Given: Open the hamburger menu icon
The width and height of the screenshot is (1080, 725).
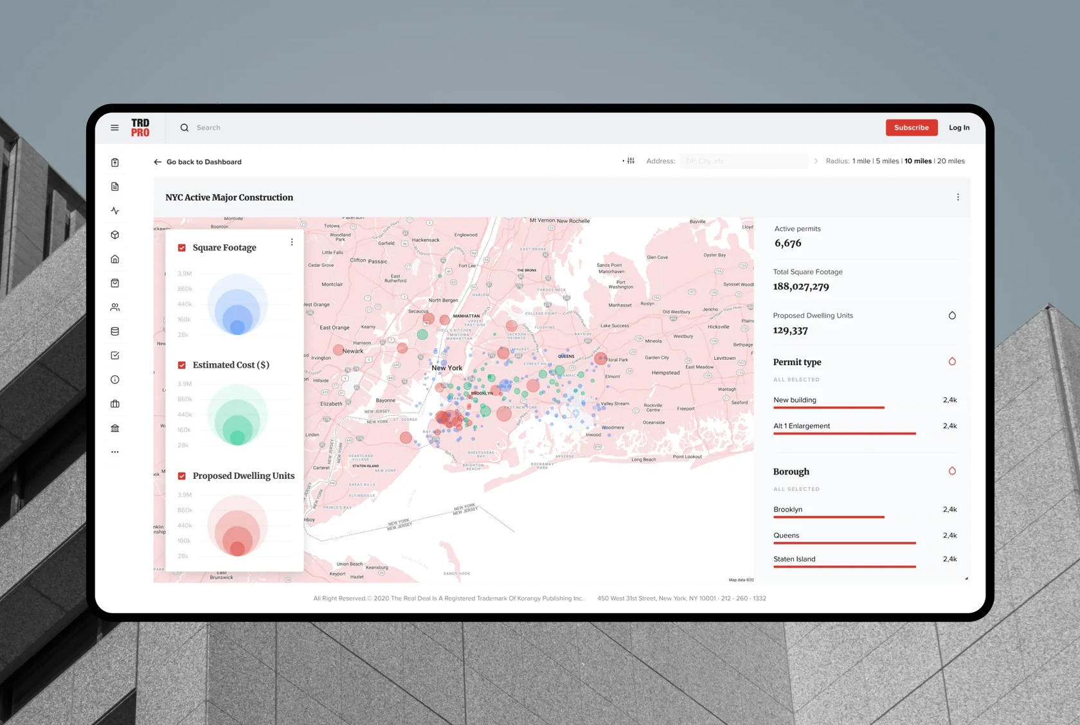Looking at the screenshot, I should [114, 127].
